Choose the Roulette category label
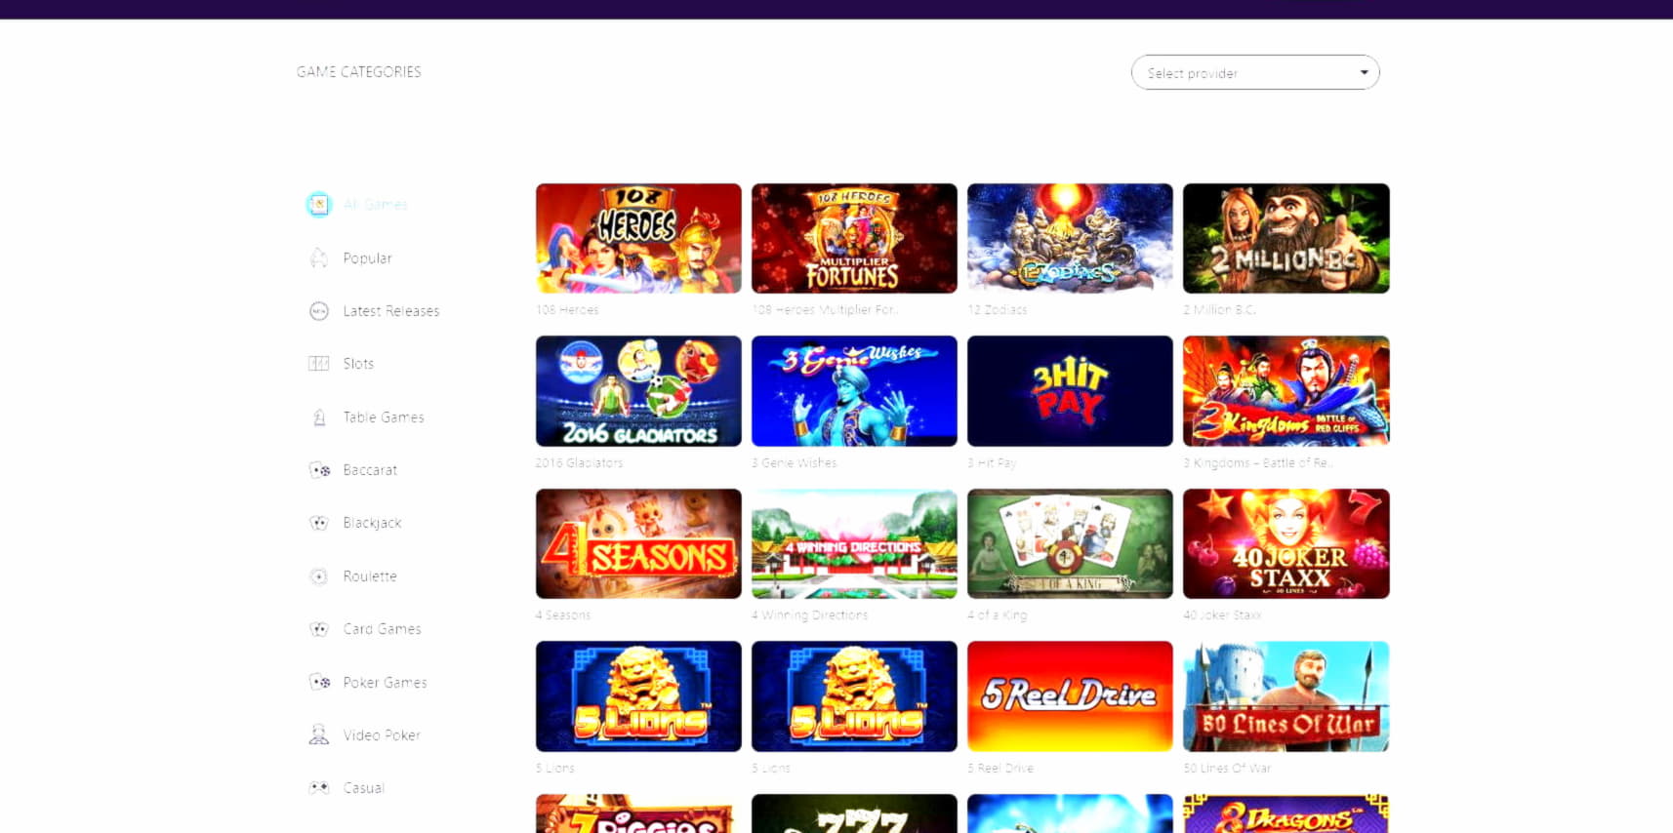 pos(369,576)
